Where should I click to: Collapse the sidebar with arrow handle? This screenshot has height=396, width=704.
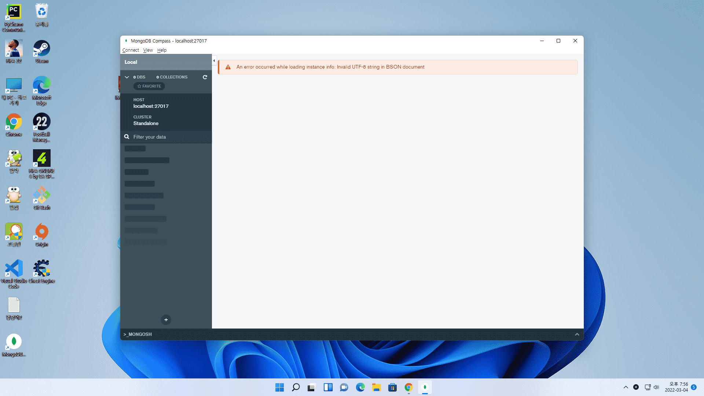click(214, 61)
